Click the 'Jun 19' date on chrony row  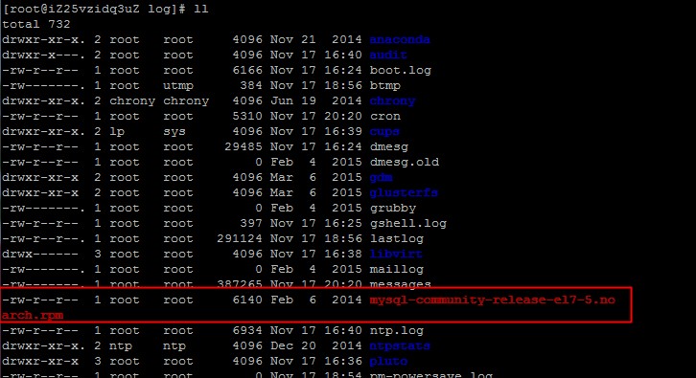coord(293,101)
